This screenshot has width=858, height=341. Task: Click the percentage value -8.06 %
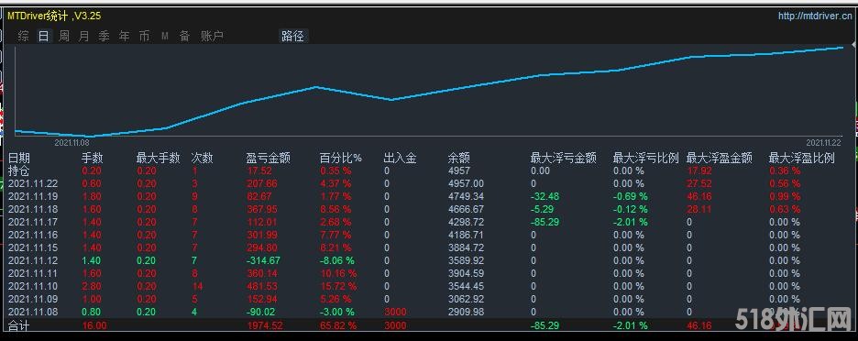[x=336, y=260]
